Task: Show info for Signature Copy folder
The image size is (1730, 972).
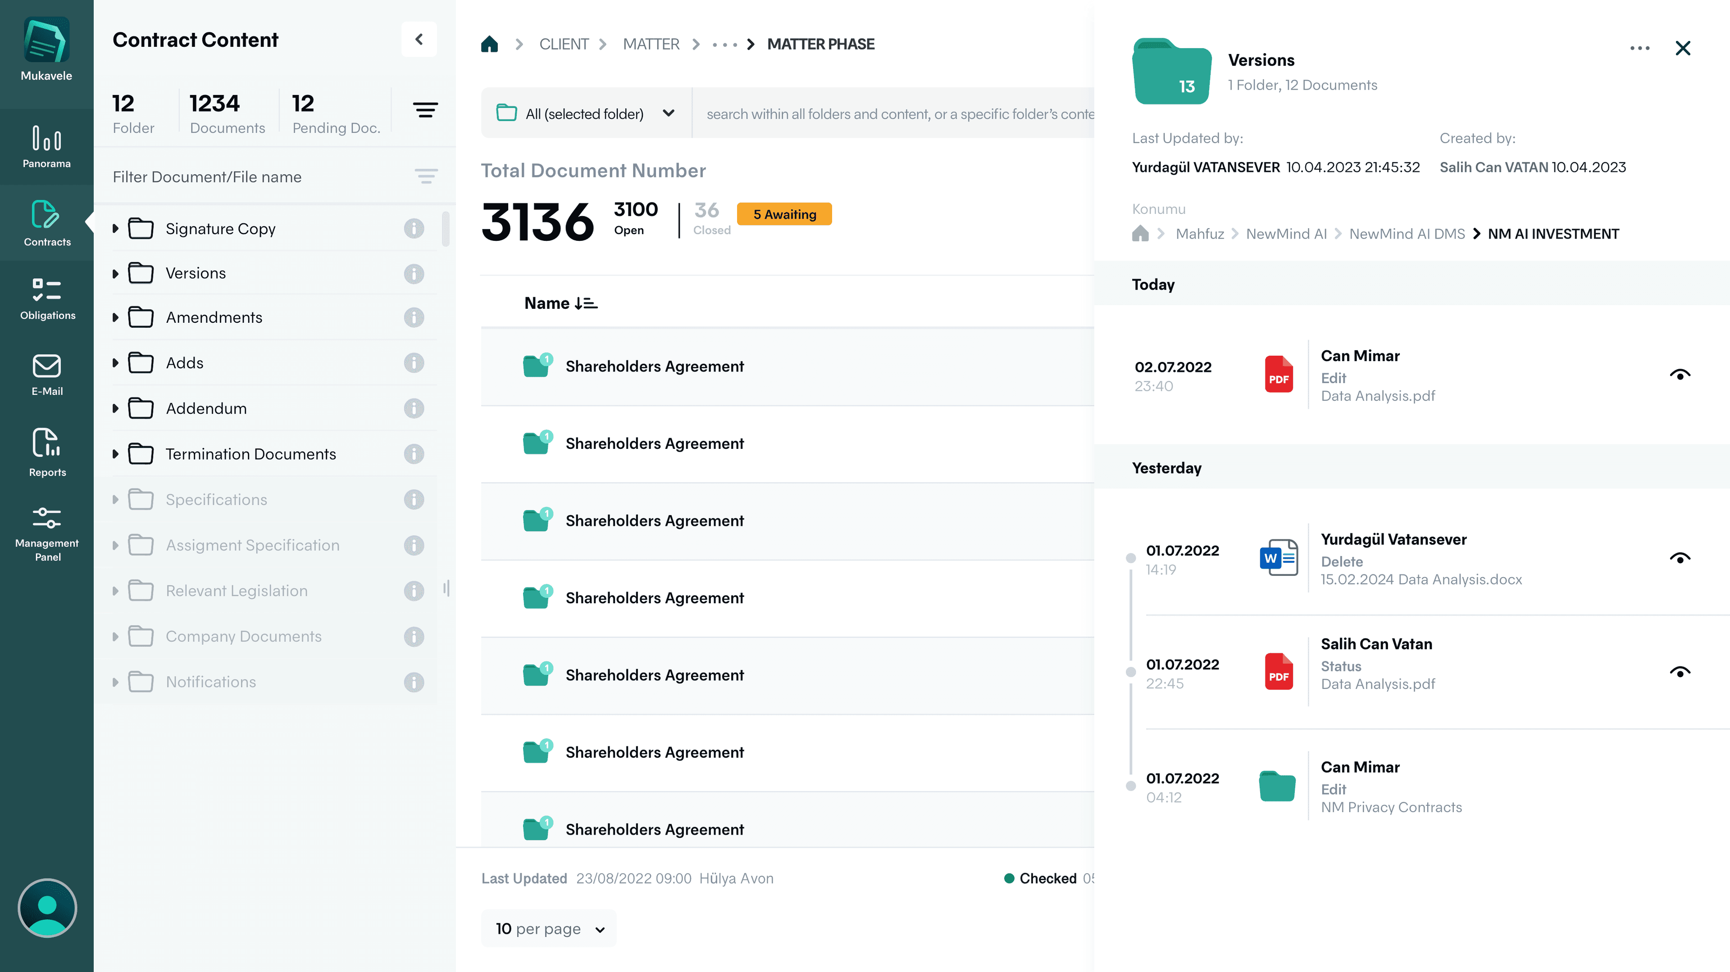Action: [414, 229]
